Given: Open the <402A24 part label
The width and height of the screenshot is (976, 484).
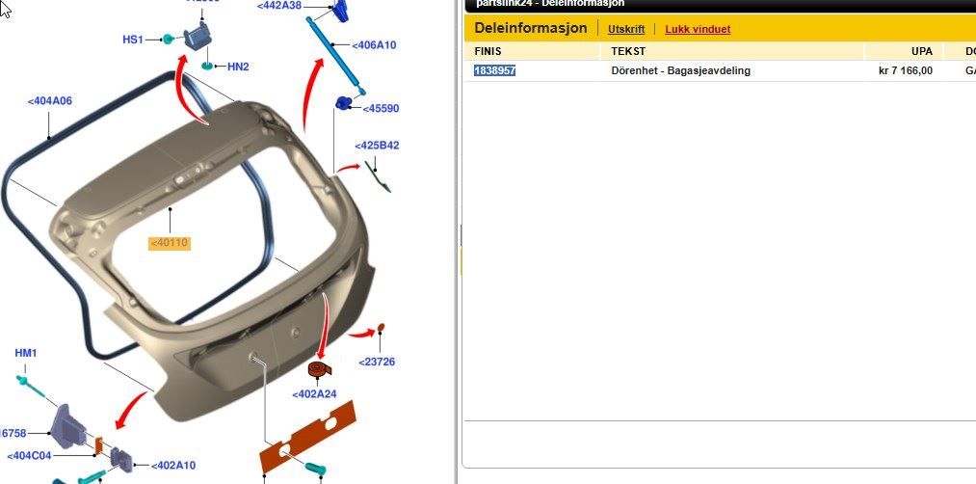Looking at the screenshot, I should pyautogui.click(x=314, y=394).
